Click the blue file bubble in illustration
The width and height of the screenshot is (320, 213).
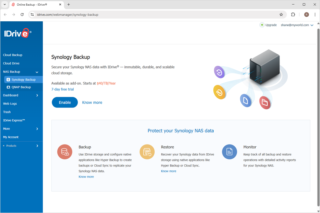pos(245,100)
